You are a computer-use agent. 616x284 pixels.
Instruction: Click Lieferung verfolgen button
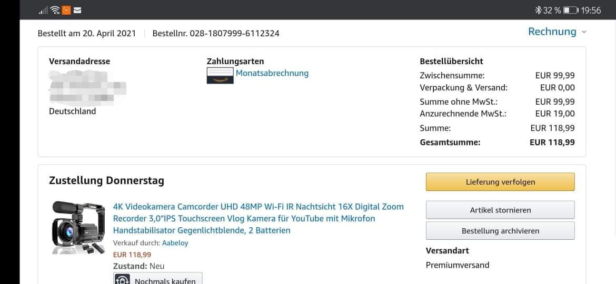coord(500,182)
